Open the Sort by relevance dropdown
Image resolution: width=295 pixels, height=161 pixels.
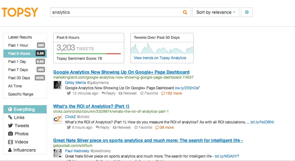(216, 12)
